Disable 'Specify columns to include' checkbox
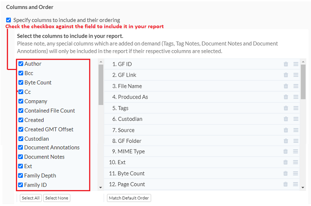 tap(9, 20)
